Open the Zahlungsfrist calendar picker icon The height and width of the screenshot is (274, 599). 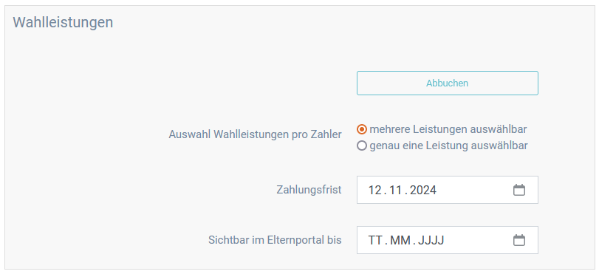click(x=518, y=190)
